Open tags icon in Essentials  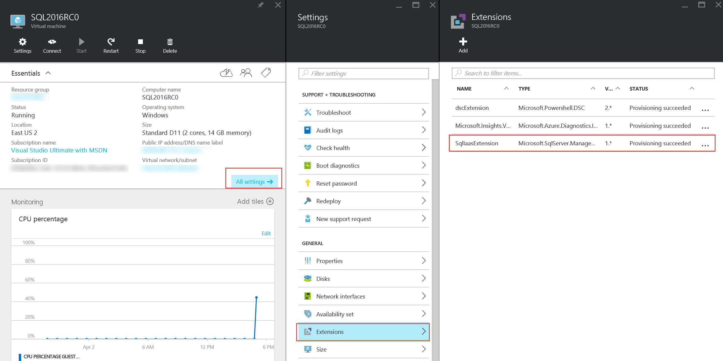(x=266, y=73)
